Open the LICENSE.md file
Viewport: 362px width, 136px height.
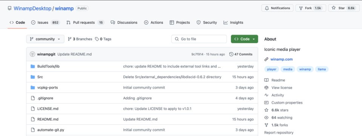click(x=48, y=109)
